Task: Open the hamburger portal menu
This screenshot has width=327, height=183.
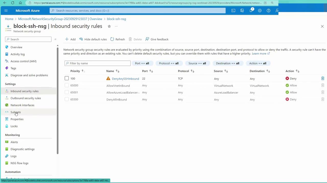Action: pyautogui.click(x=6, y=11)
